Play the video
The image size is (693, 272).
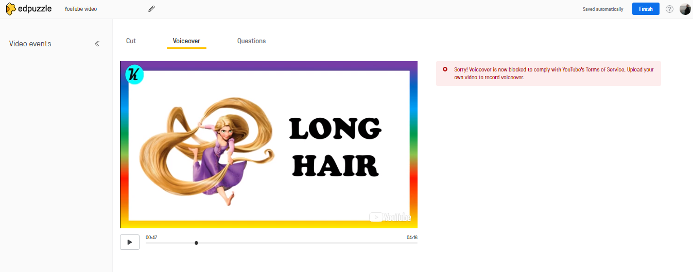tap(130, 242)
